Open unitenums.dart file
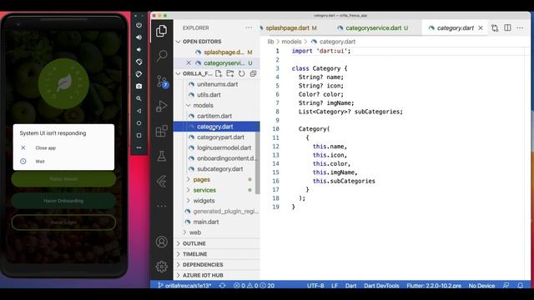 (217, 84)
